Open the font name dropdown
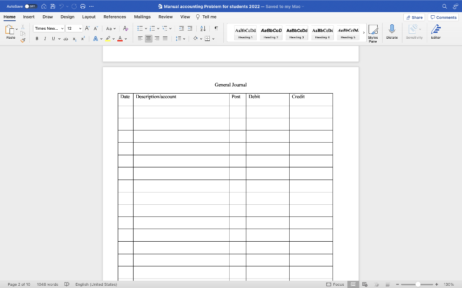Image resolution: width=462 pixels, height=288 pixels. (62, 28)
